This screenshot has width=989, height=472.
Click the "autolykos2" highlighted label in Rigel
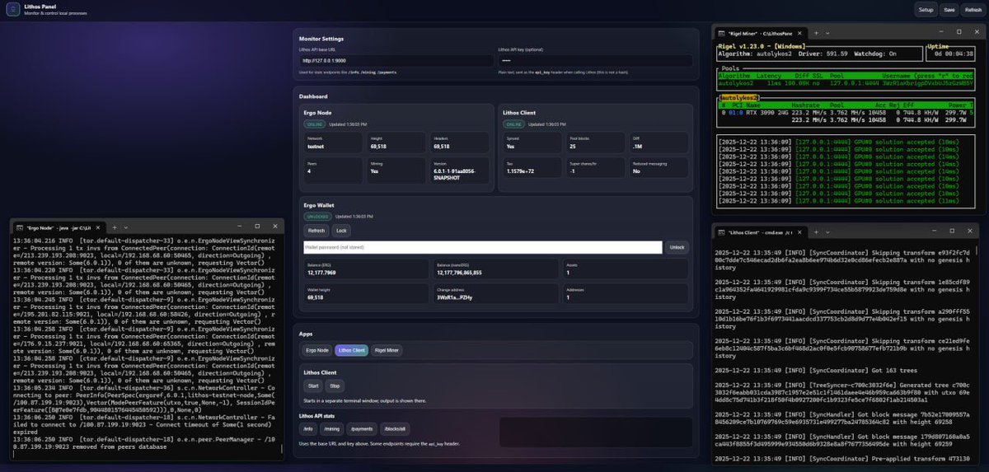[x=741, y=97]
